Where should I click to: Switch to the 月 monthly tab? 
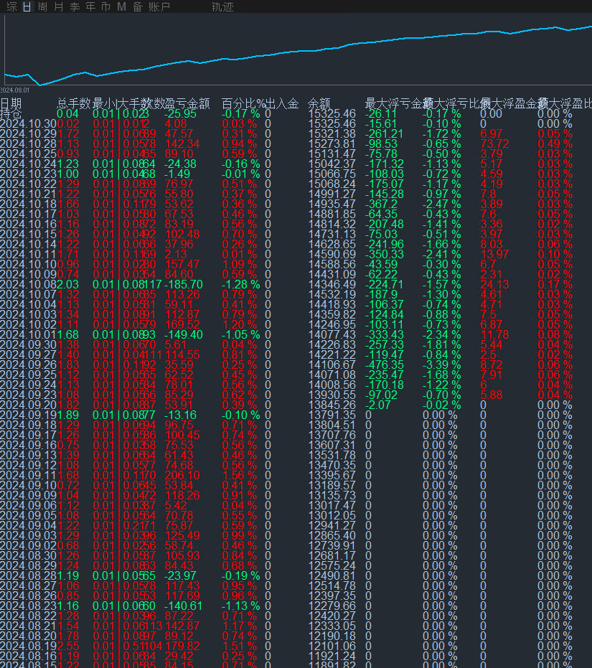click(x=59, y=7)
